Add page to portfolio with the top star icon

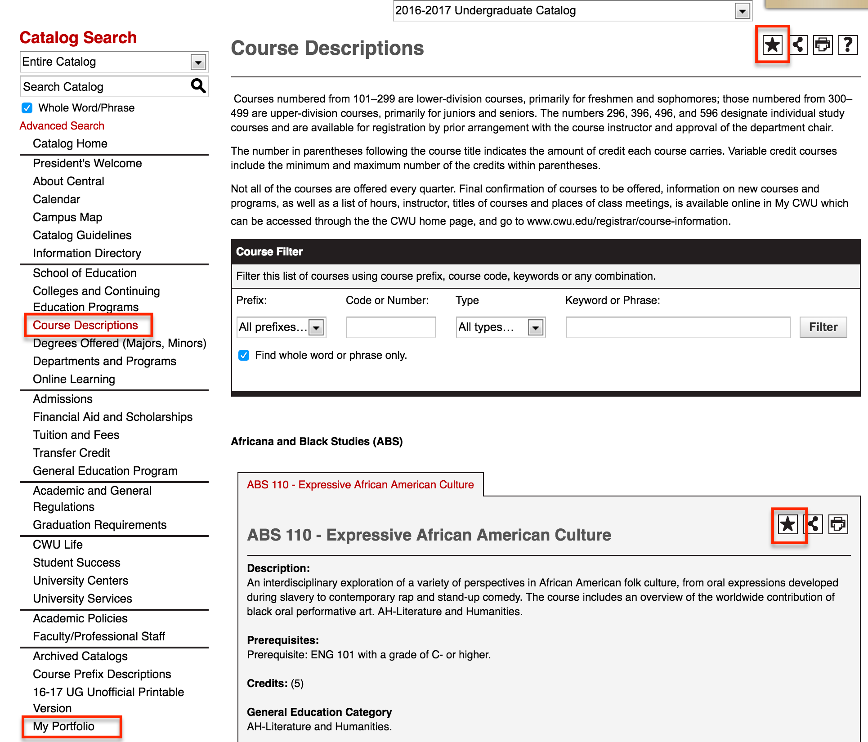click(x=772, y=45)
